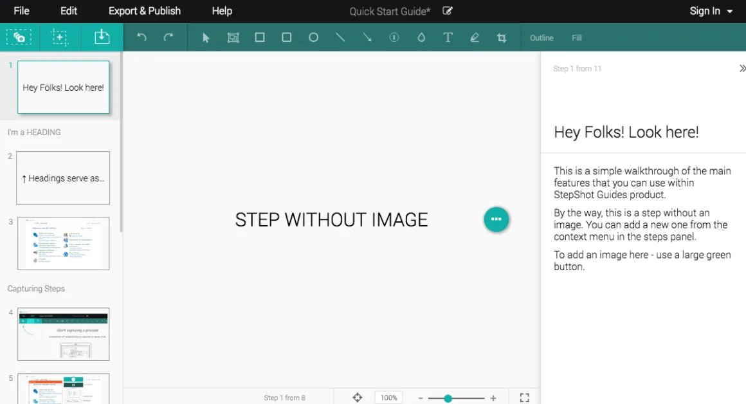This screenshot has height=404, width=746.
Task: Click the description paragraph starting 'This is a simple'
Action: point(642,183)
